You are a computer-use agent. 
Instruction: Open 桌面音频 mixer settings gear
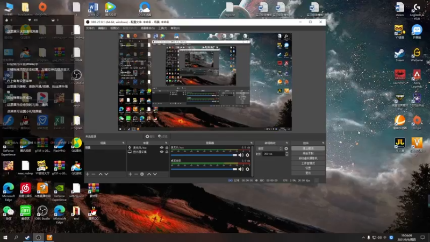[247, 169]
